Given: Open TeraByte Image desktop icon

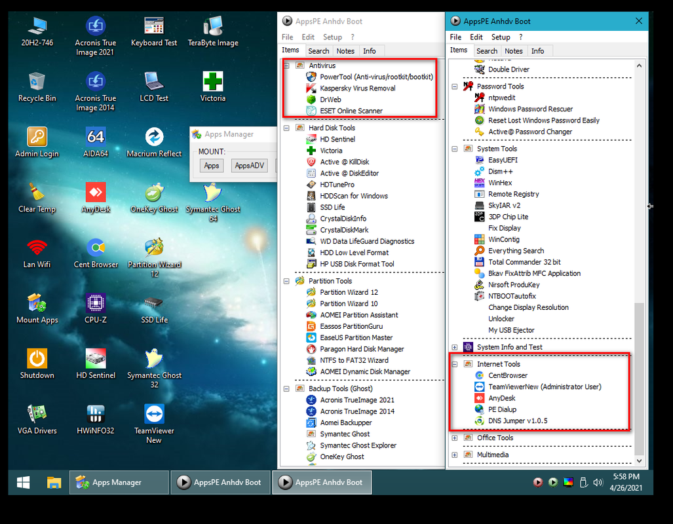Looking at the screenshot, I should tap(213, 31).
